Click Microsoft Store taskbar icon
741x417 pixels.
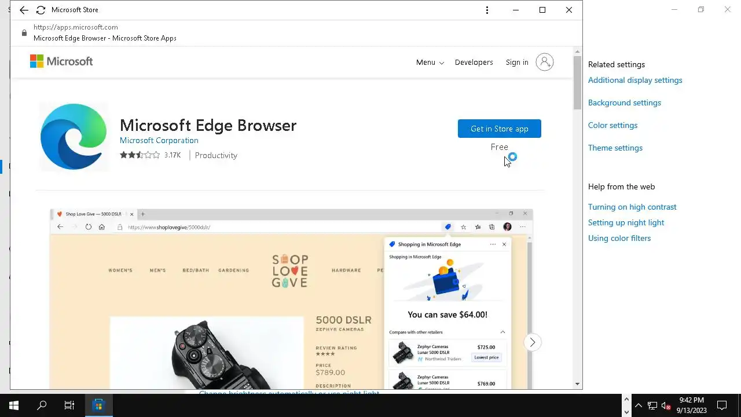point(98,405)
